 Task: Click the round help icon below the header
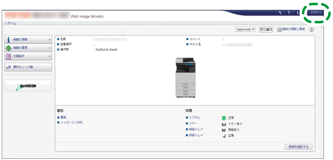pyautogui.click(x=311, y=30)
